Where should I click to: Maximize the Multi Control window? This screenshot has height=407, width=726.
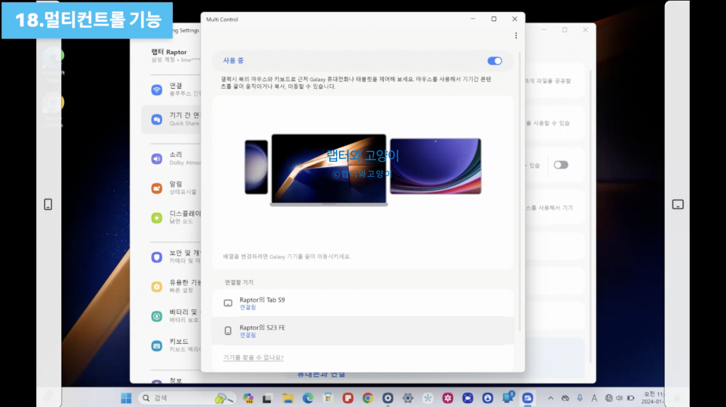494,19
